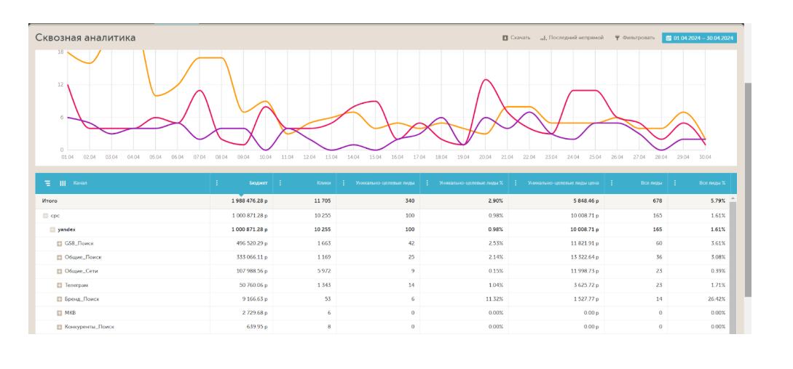Collapse the yandex source row
This screenshot has width=793, height=369.
point(52,230)
